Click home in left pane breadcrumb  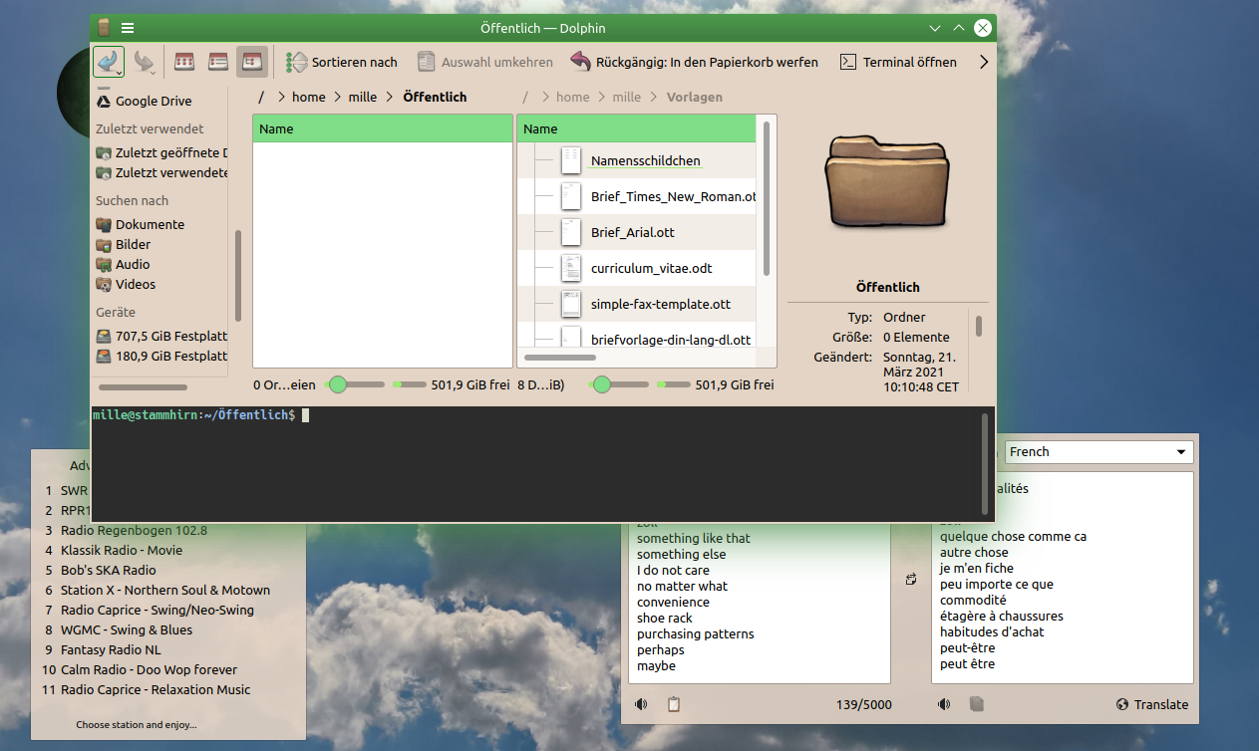309,97
